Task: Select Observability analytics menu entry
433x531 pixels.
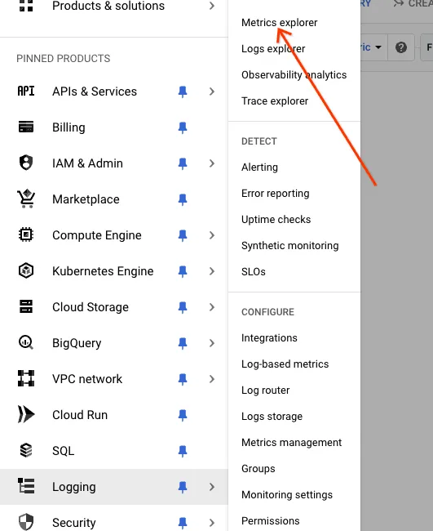Action: (294, 74)
